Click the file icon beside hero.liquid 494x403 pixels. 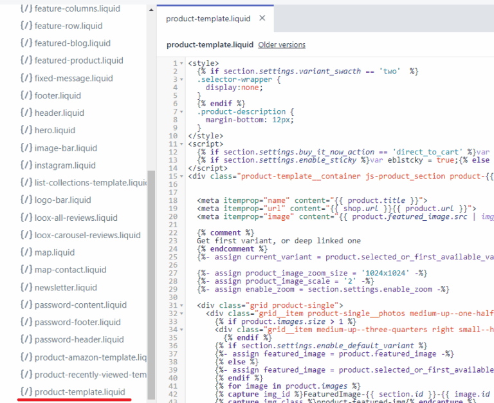pyautogui.click(x=26, y=130)
